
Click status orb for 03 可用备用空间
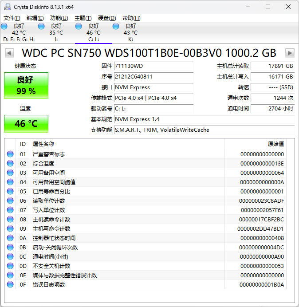10,173
